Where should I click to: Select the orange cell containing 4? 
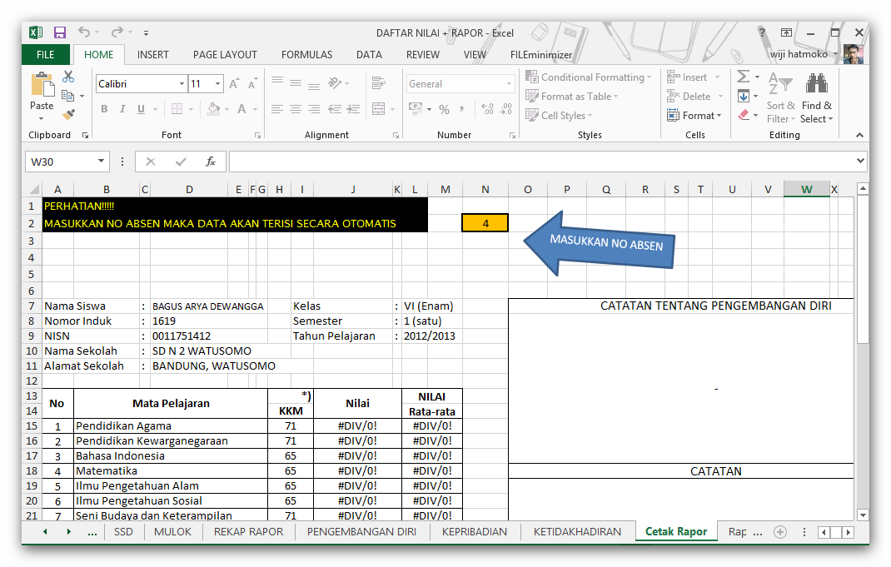click(x=485, y=223)
